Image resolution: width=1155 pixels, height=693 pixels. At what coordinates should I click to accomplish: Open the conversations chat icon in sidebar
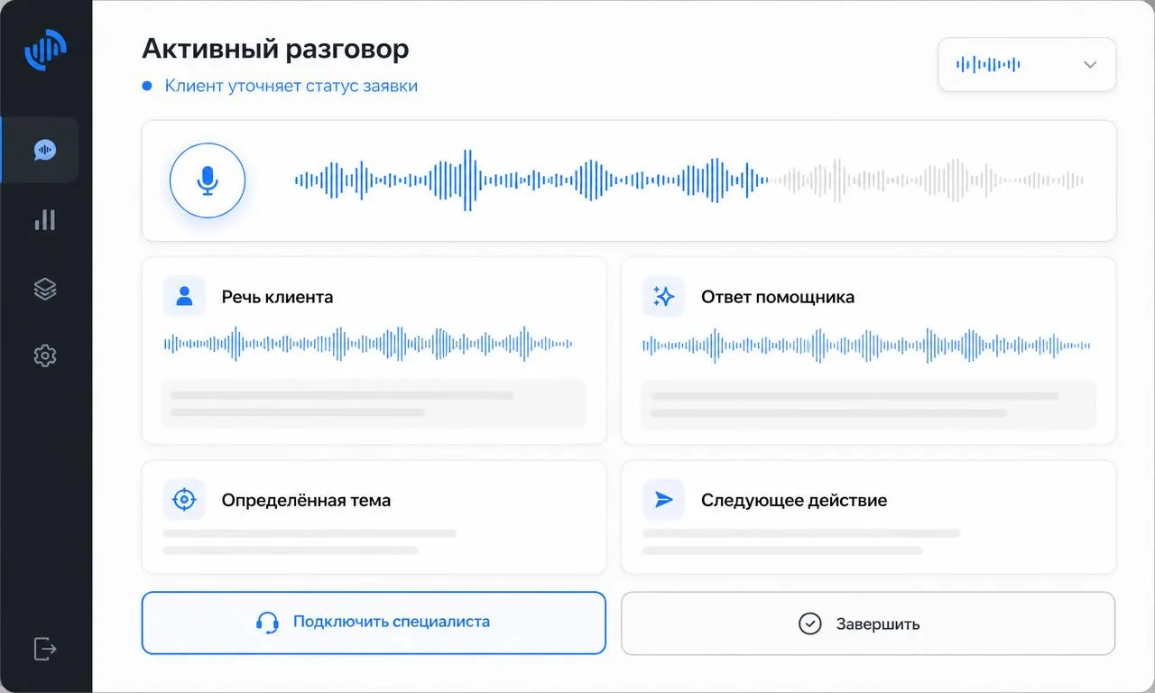(45, 150)
